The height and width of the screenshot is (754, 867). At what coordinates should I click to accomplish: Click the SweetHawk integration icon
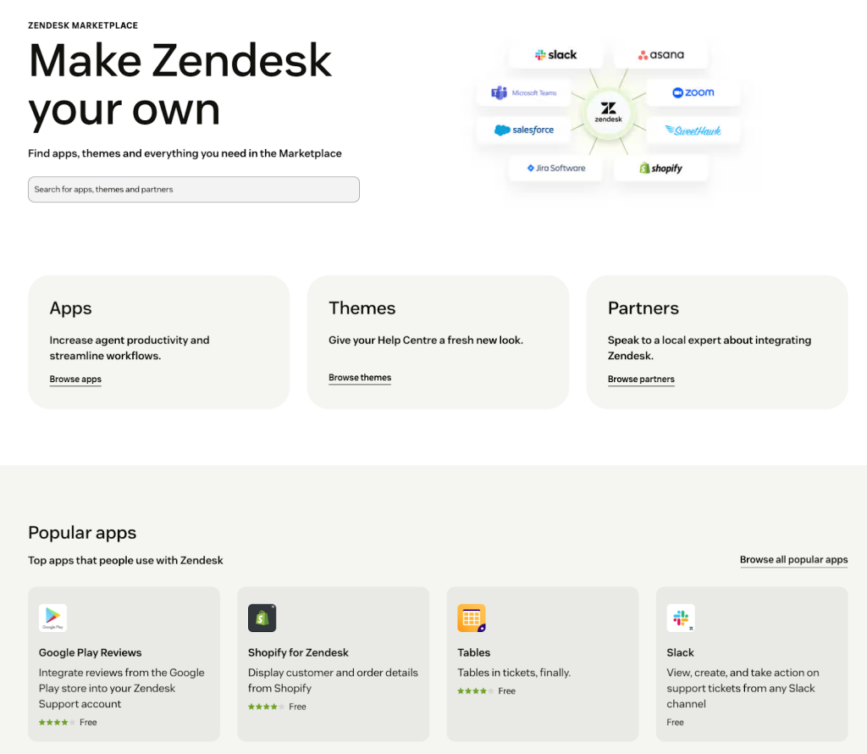point(693,130)
